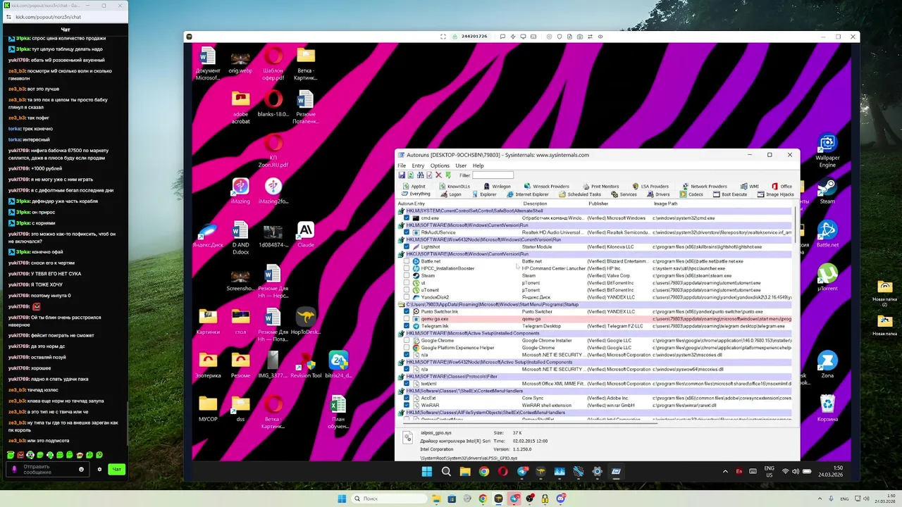Click the fullscreen icon in remote session bar
The height and width of the screenshot is (507, 902).
pyautogui.click(x=443, y=37)
